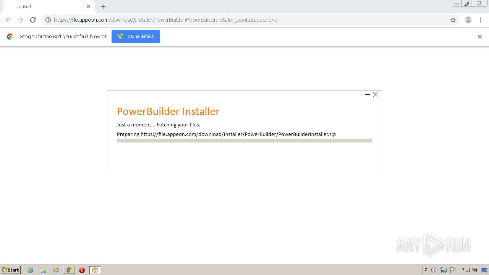Launch Internet Explorer from the taskbar

pos(30,270)
